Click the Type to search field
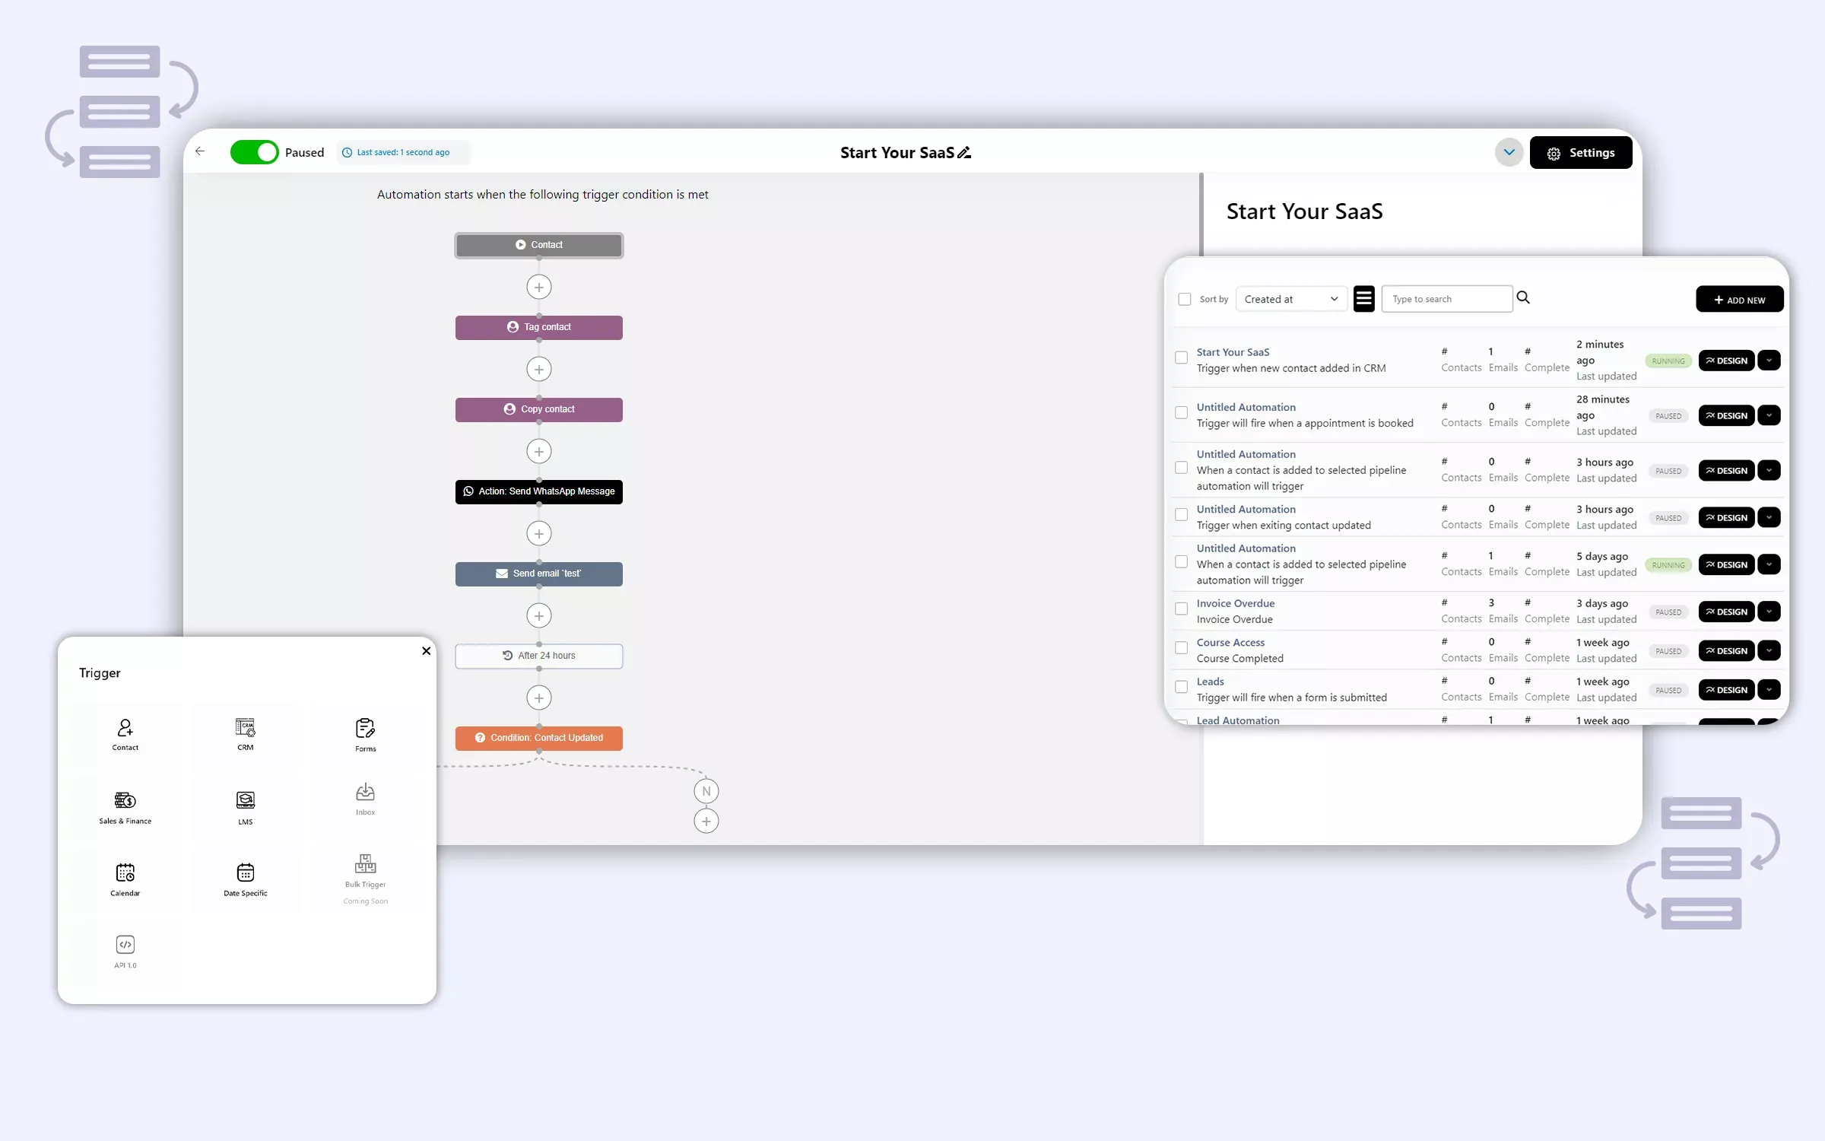 pos(1446,299)
